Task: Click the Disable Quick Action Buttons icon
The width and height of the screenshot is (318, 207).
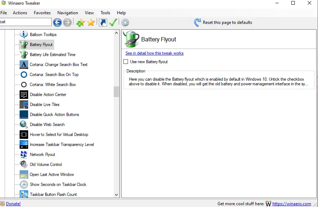Action: [24, 115]
